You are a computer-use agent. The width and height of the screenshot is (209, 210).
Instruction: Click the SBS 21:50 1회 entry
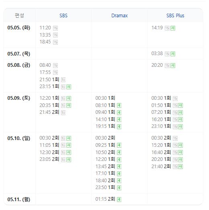point(49,79)
